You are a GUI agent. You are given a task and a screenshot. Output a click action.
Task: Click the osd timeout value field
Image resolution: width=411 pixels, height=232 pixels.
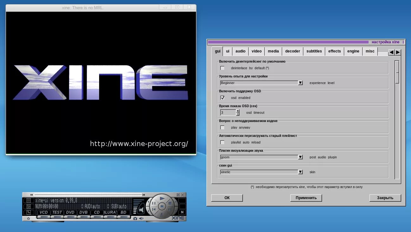pyautogui.click(x=228, y=113)
